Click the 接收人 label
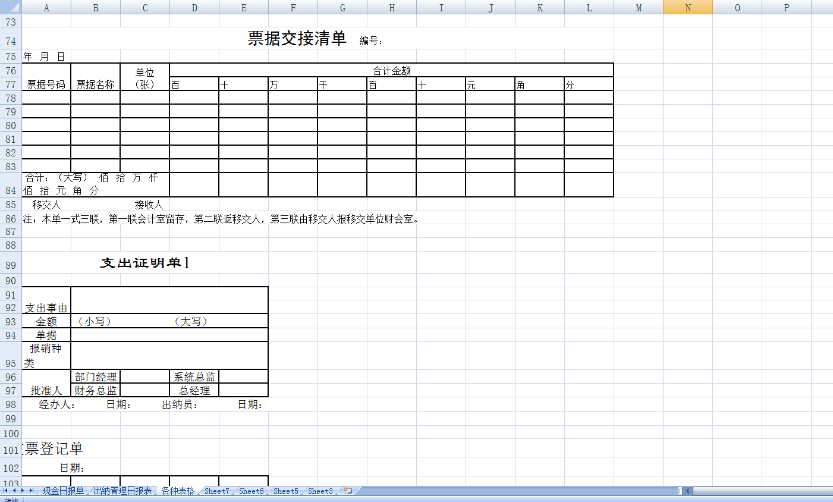833x502 pixels. [x=149, y=205]
